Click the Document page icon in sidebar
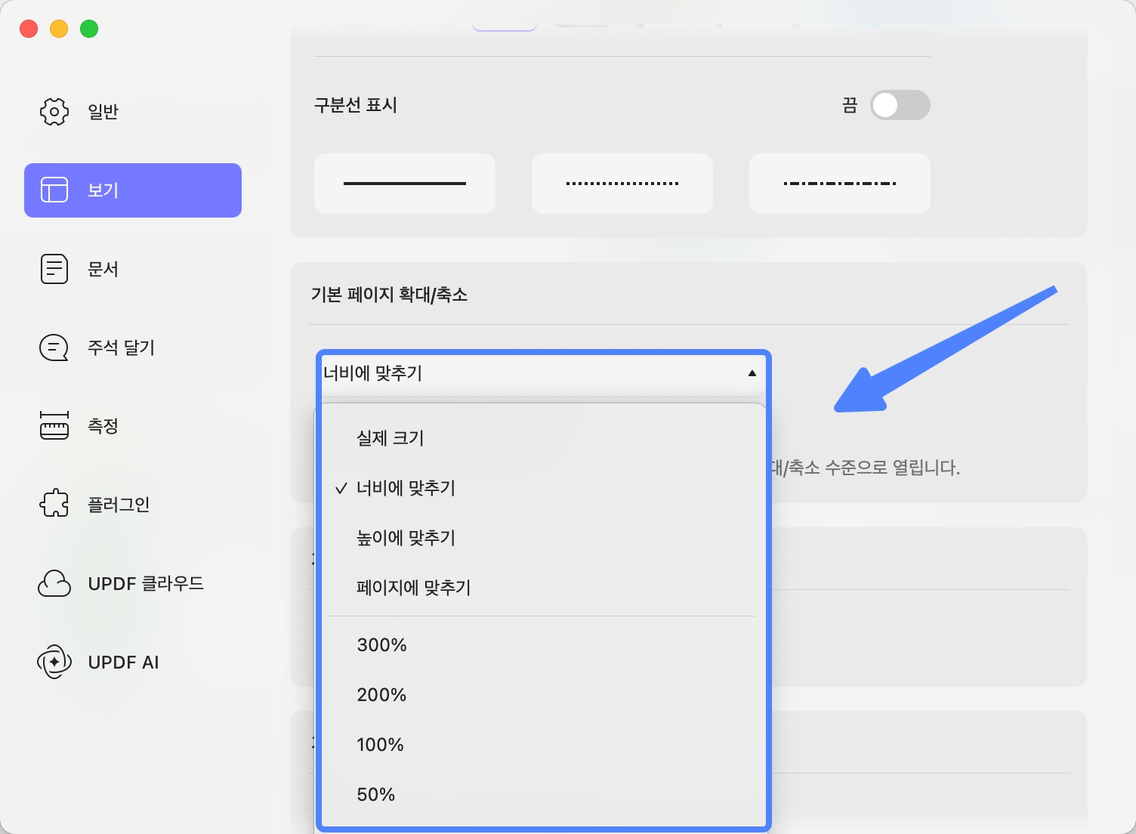The image size is (1136, 834). 54,269
